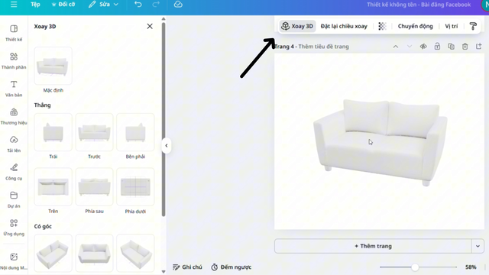Select the middle Có góc angled thumbnail
489x275 pixels.
pyautogui.click(x=94, y=253)
